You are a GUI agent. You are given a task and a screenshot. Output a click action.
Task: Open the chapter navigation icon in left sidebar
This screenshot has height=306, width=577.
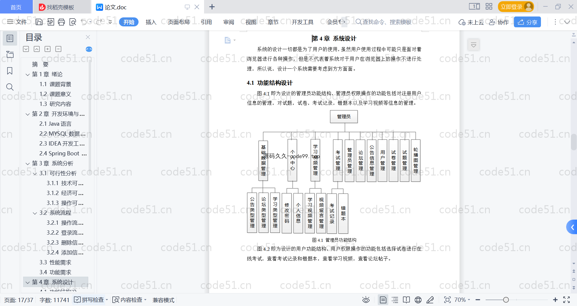(x=10, y=54)
